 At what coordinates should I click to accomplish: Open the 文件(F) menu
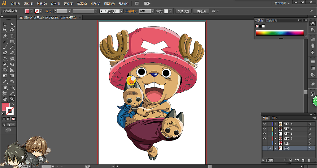click(15, 4)
